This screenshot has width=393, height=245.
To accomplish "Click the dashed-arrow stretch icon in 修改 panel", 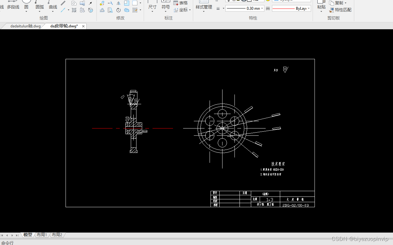I will tap(110, 3).
